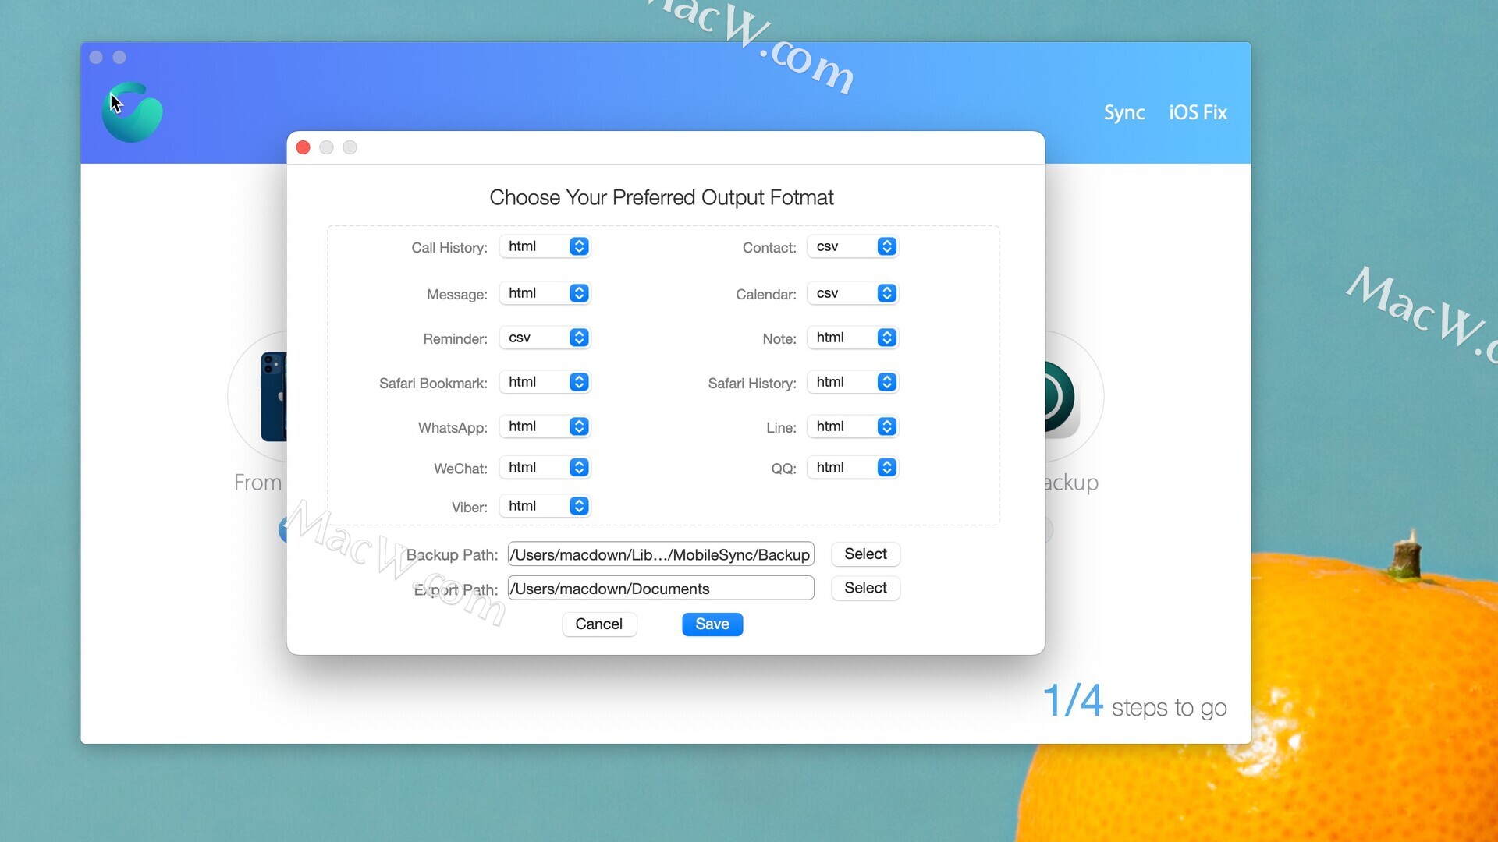Open the Line format dropdown

click(x=853, y=426)
